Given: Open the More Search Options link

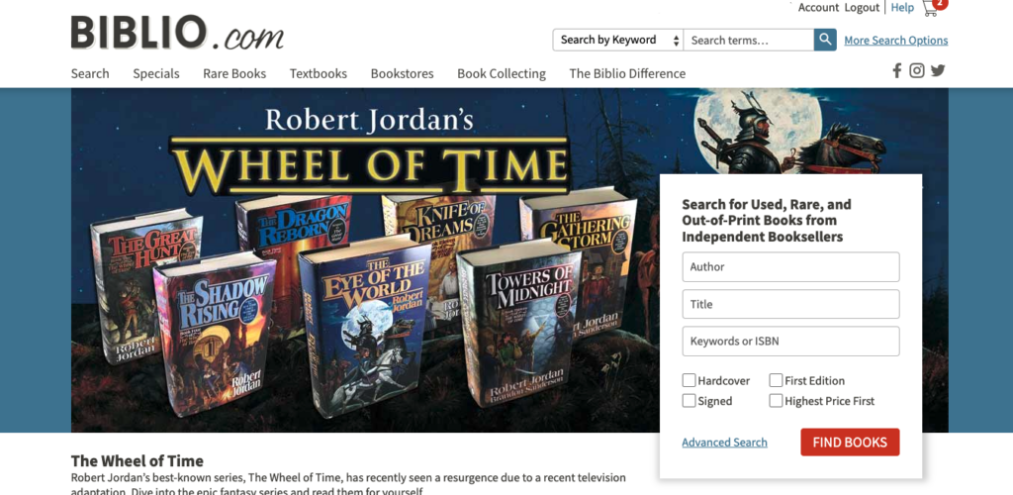Looking at the screenshot, I should tap(895, 40).
